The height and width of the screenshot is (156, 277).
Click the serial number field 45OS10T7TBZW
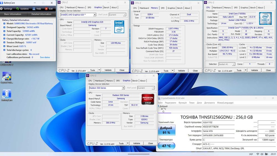coord(218,127)
